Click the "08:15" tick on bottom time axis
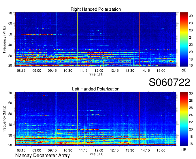This screenshot has width=196, height=159. (21, 150)
